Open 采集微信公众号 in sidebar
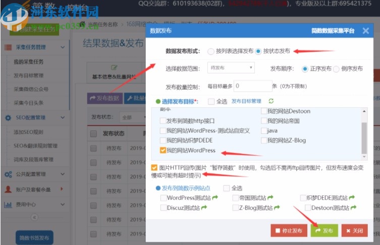 pyautogui.click(x=31, y=89)
